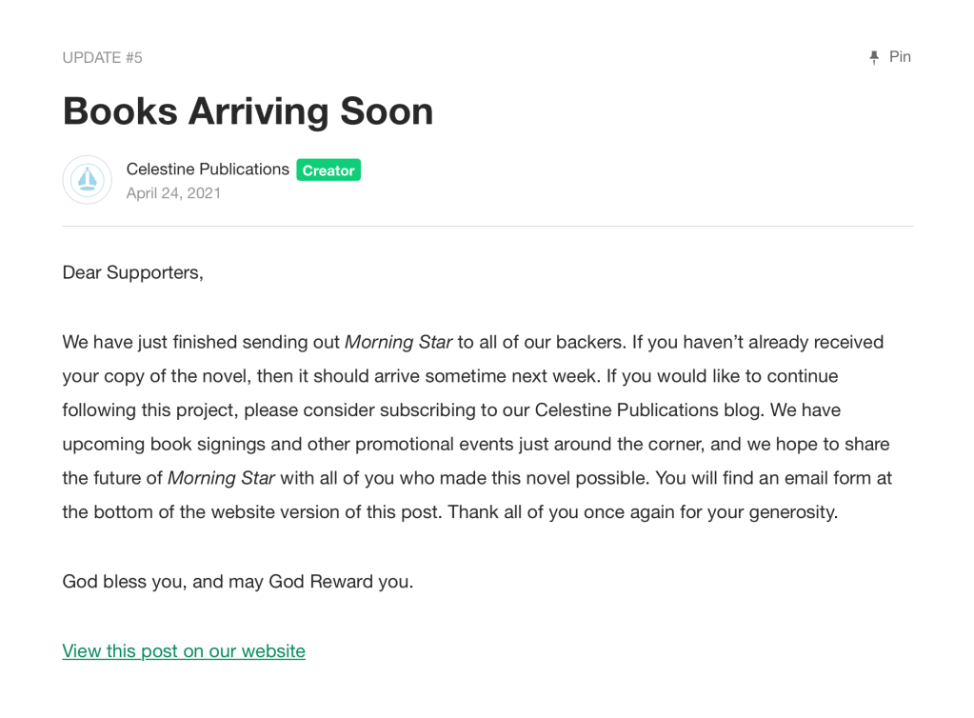Click the Pin text label
The height and width of the screenshot is (718, 974).
coord(900,57)
